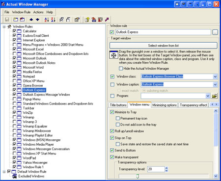Click the browse folder icon next to Program

point(215,96)
